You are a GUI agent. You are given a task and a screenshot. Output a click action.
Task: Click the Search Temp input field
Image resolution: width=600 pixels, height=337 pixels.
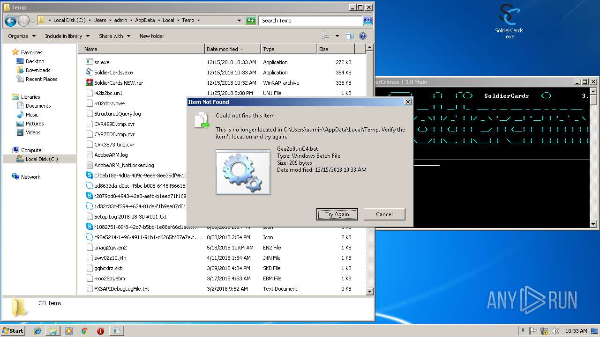pyautogui.click(x=310, y=21)
